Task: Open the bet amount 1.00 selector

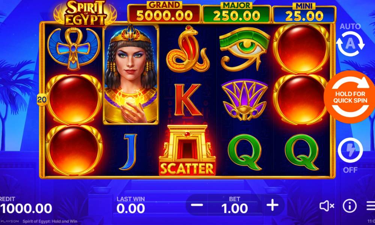Action: coord(235,205)
